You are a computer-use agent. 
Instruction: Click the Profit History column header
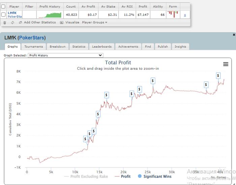tap(50, 6)
